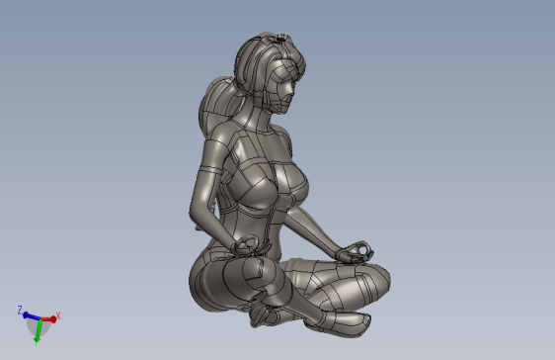This screenshot has height=360, width=555.
Task: Click the red X axis arrow
Action: pyautogui.click(x=49, y=319)
